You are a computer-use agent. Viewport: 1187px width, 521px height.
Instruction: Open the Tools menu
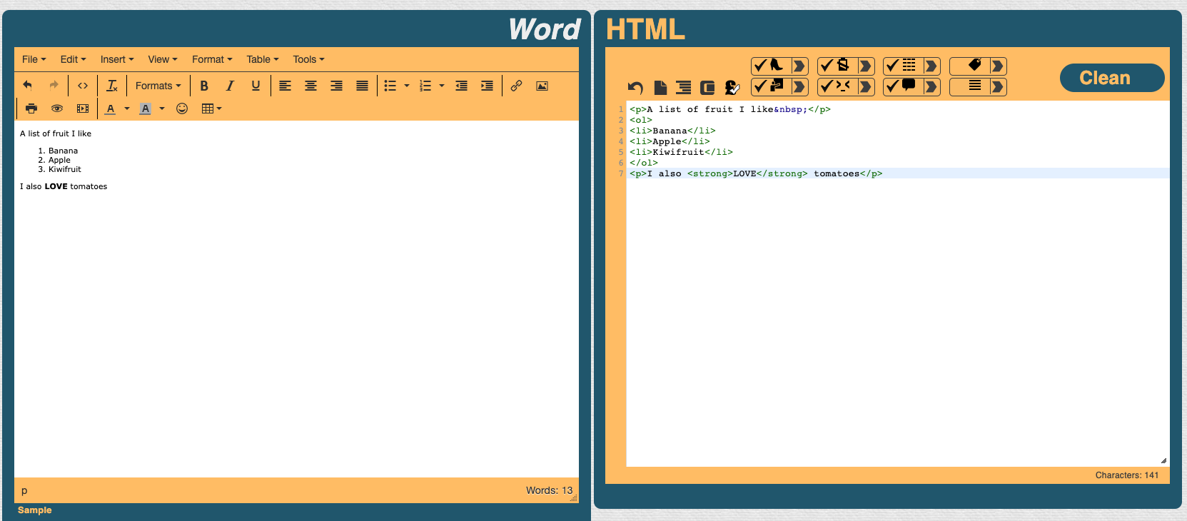point(308,59)
